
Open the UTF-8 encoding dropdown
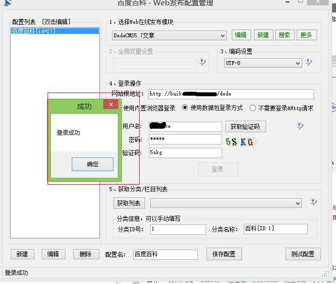298,63
